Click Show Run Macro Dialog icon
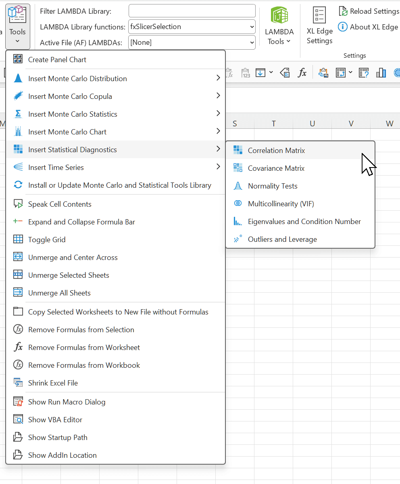Viewport: 400px width, 484px height. click(x=18, y=402)
